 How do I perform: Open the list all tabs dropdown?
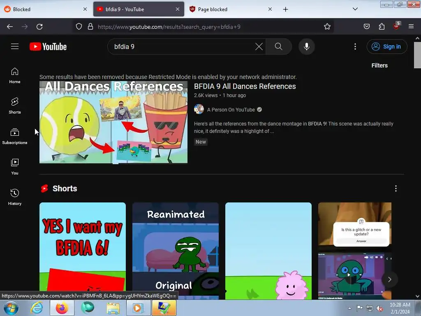(x=355, y=9)
